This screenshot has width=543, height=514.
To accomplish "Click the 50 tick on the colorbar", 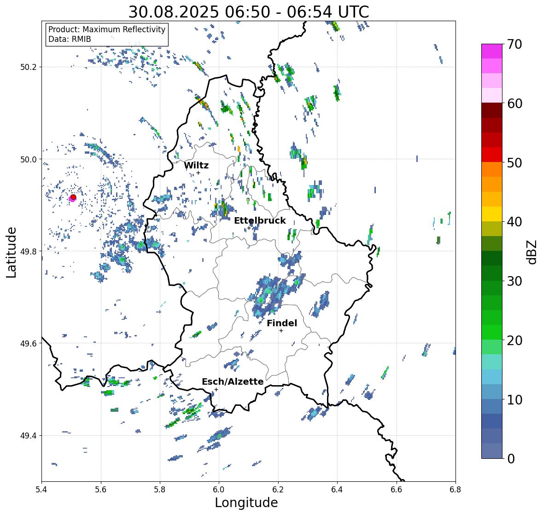I will point(514,162).
